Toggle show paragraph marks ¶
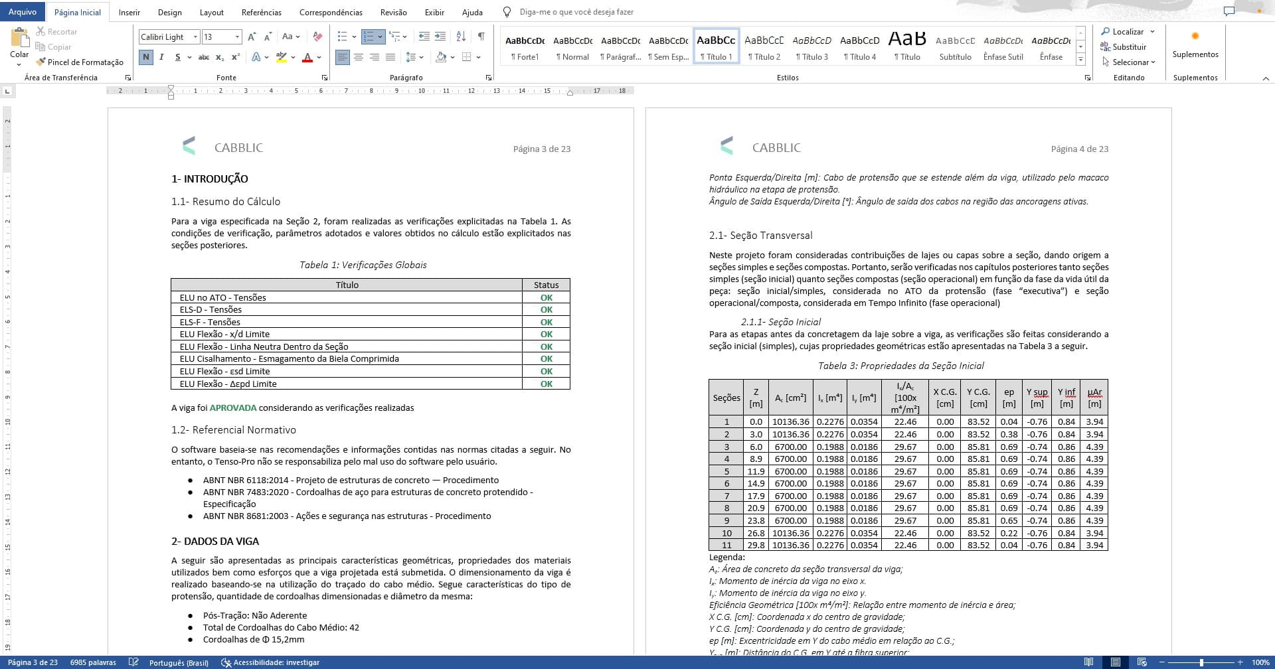The image size is (1275, 669). pos(481,37)
